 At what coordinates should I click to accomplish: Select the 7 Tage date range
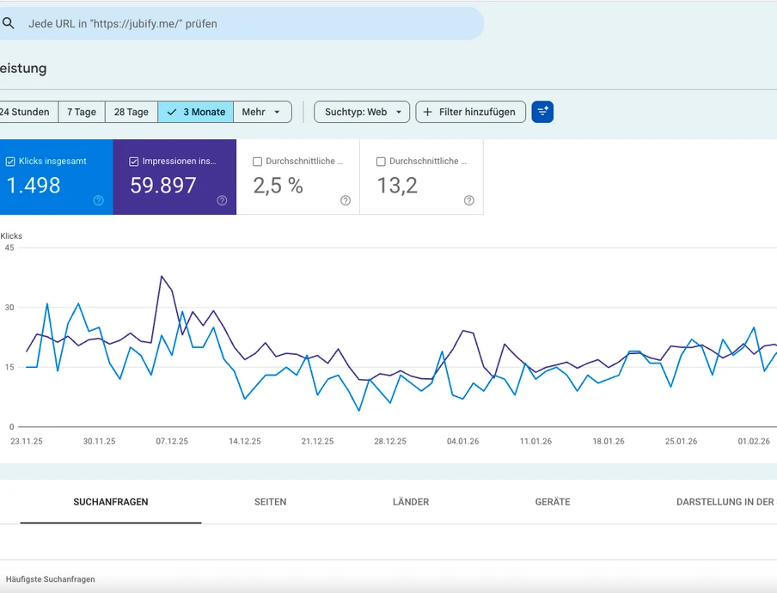82,112
